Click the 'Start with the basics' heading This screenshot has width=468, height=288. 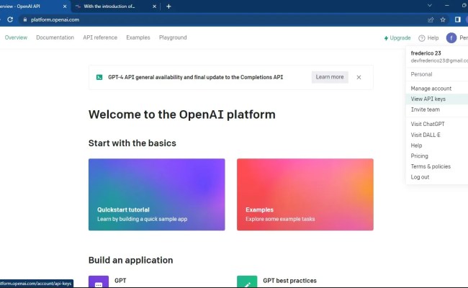132,143
